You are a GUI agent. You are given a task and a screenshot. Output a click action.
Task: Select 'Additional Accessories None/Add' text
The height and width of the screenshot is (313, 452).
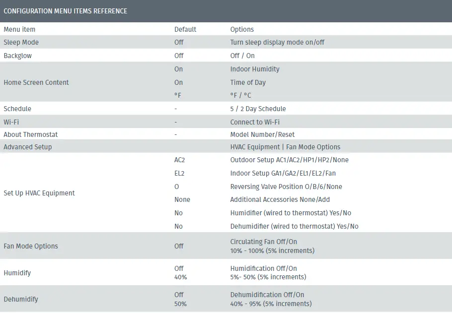pyautogui.click(x=280, y=199)
